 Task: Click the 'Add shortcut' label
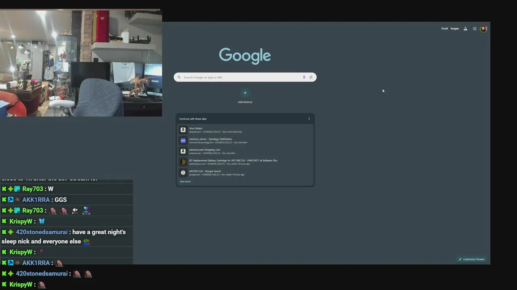[x=245, y=102]
